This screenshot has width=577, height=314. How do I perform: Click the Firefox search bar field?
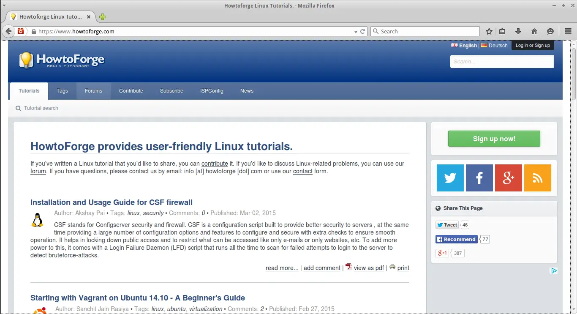[x=425, y=31]
